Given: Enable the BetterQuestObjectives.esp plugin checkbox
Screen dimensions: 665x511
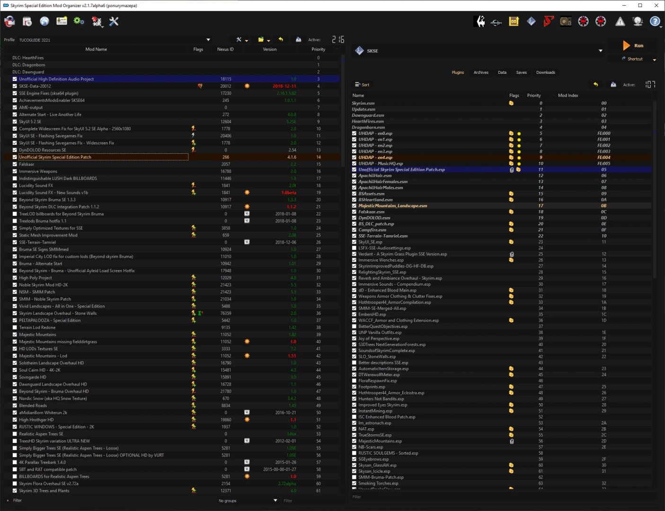Looking at the screenshot, I should pos(354,326).
